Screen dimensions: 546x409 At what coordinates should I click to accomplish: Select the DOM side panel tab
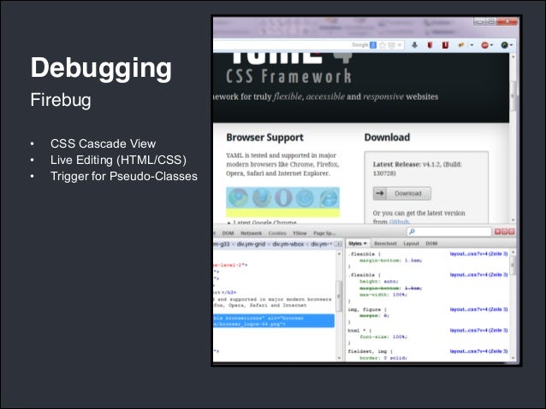click(431, 243)
